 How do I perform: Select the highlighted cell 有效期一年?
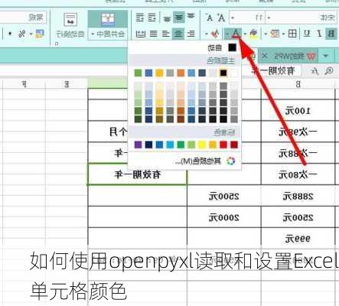137,174
